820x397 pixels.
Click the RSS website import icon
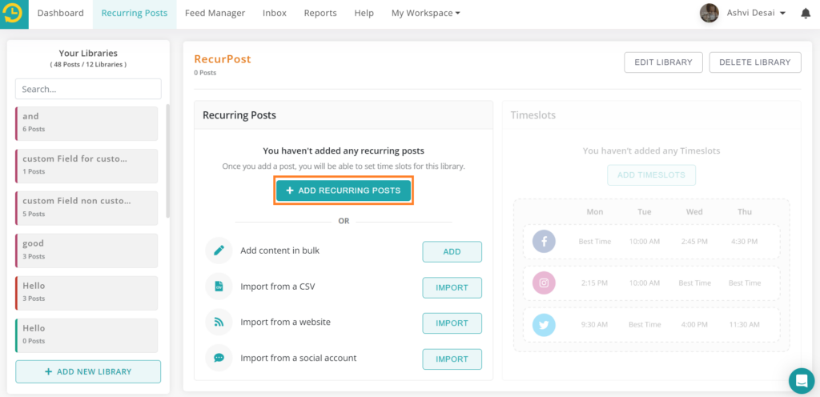coord(219,323)
